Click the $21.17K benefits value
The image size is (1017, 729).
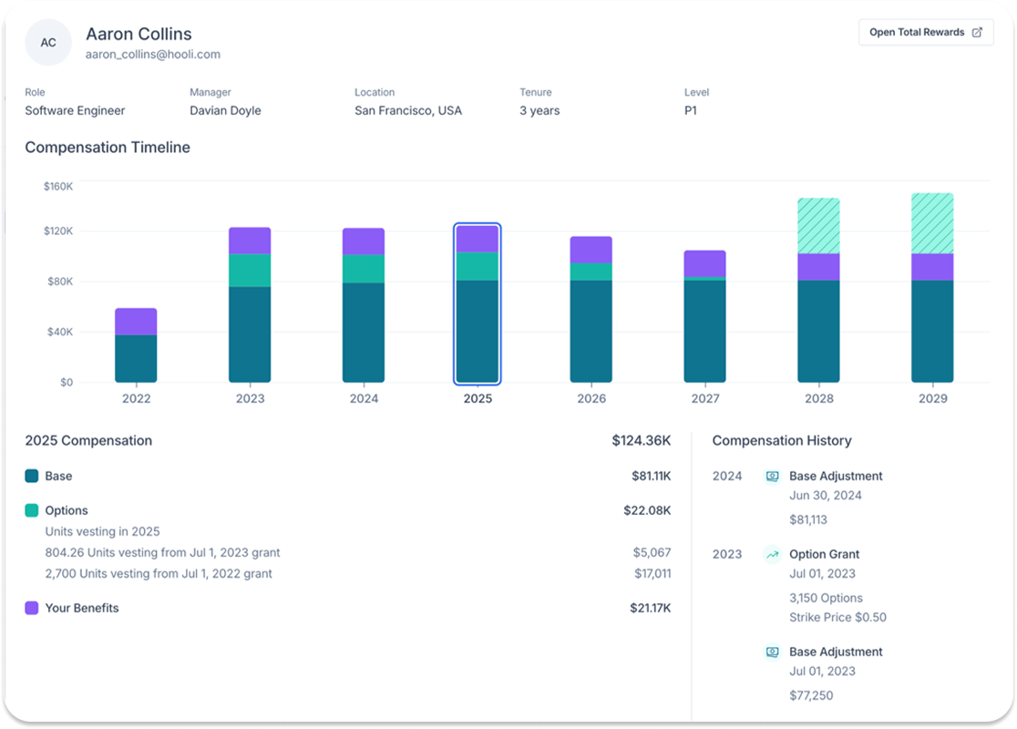(x=651, y=608)
